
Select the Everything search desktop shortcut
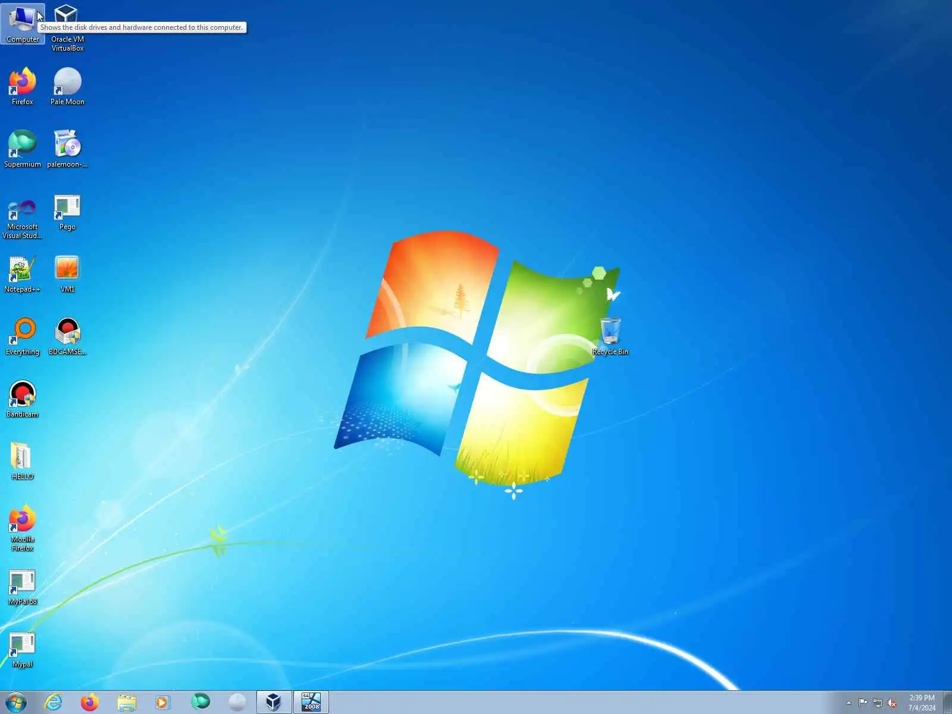click(x=23, y=337)
